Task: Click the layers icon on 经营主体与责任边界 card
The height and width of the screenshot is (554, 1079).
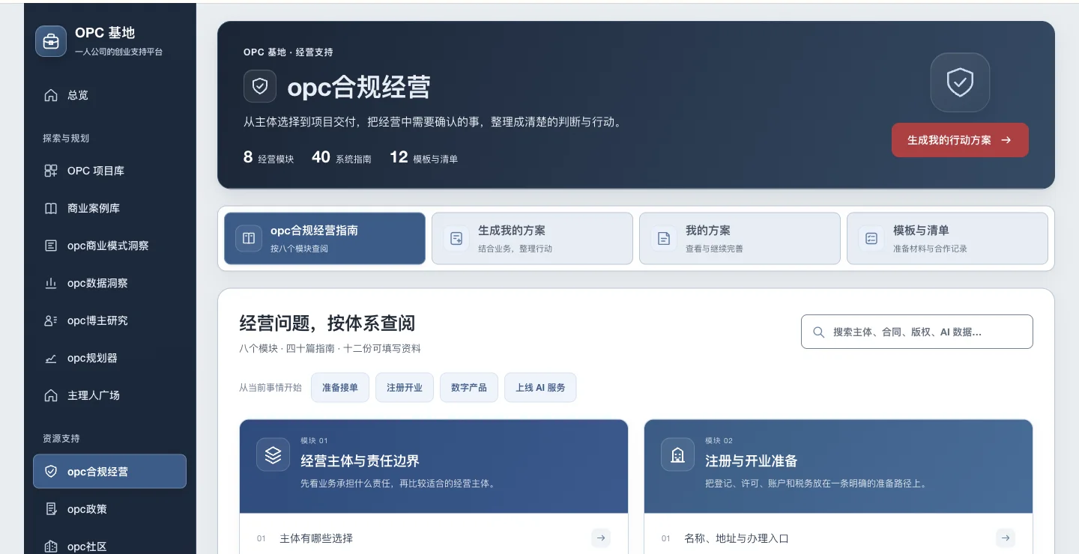Action: click(x=273, y=454)
